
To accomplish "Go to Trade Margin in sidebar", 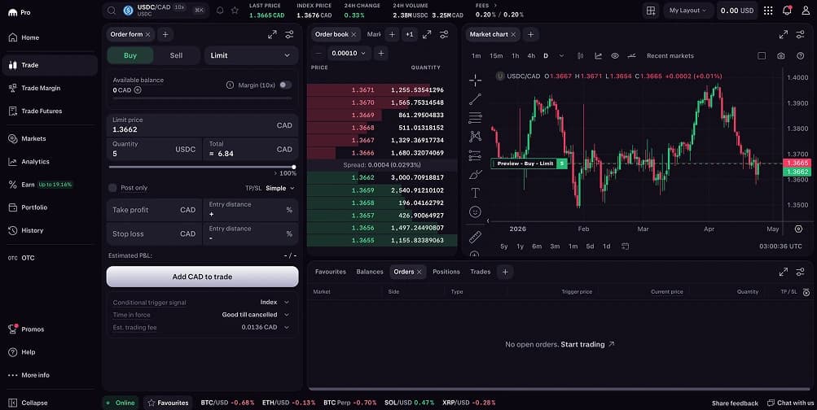I will 50,88.
